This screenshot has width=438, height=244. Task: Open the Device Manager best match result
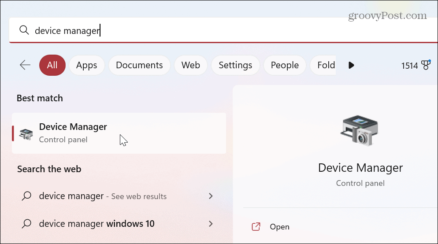pyautogui.click(x=119, y=133)
